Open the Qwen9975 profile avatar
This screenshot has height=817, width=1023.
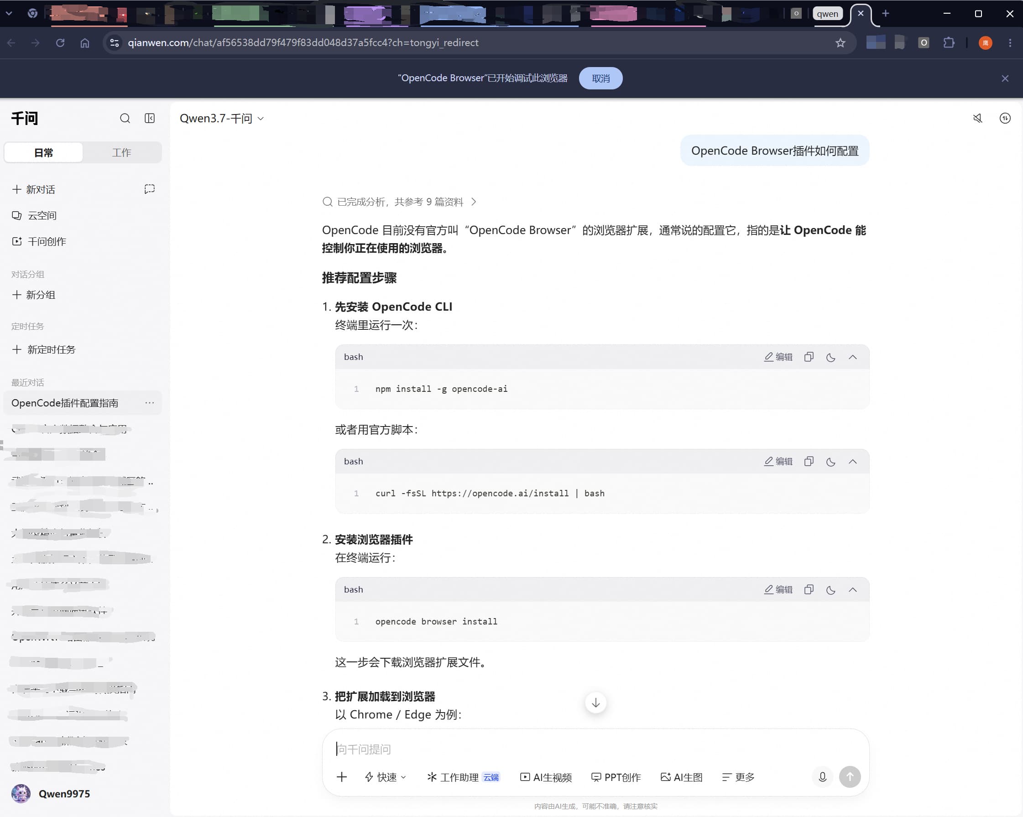click(21, 793)
